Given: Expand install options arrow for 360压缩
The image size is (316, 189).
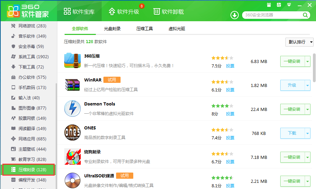Looking at the screenshot, I should (307, 62).
